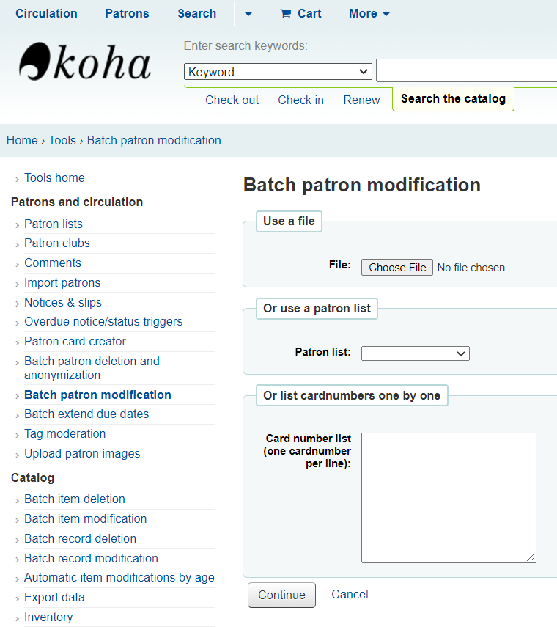Click into the Card number list textarea

[x=449, y=498]
